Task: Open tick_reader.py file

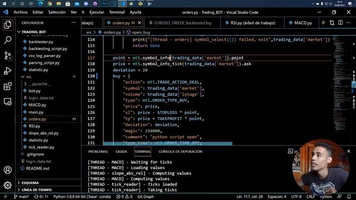Action: (41, 147)
